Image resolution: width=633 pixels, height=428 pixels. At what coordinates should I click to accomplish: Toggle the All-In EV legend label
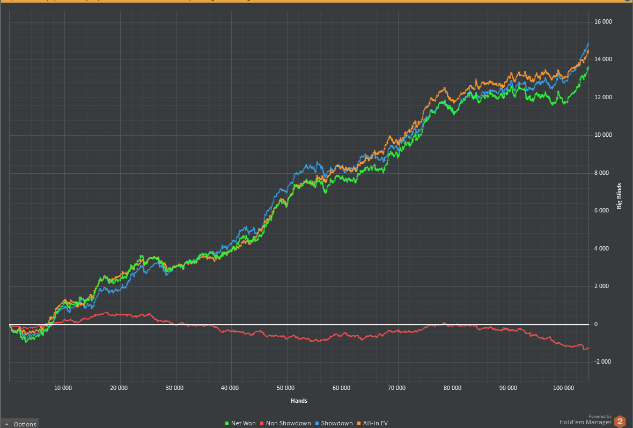click(375, 424)
